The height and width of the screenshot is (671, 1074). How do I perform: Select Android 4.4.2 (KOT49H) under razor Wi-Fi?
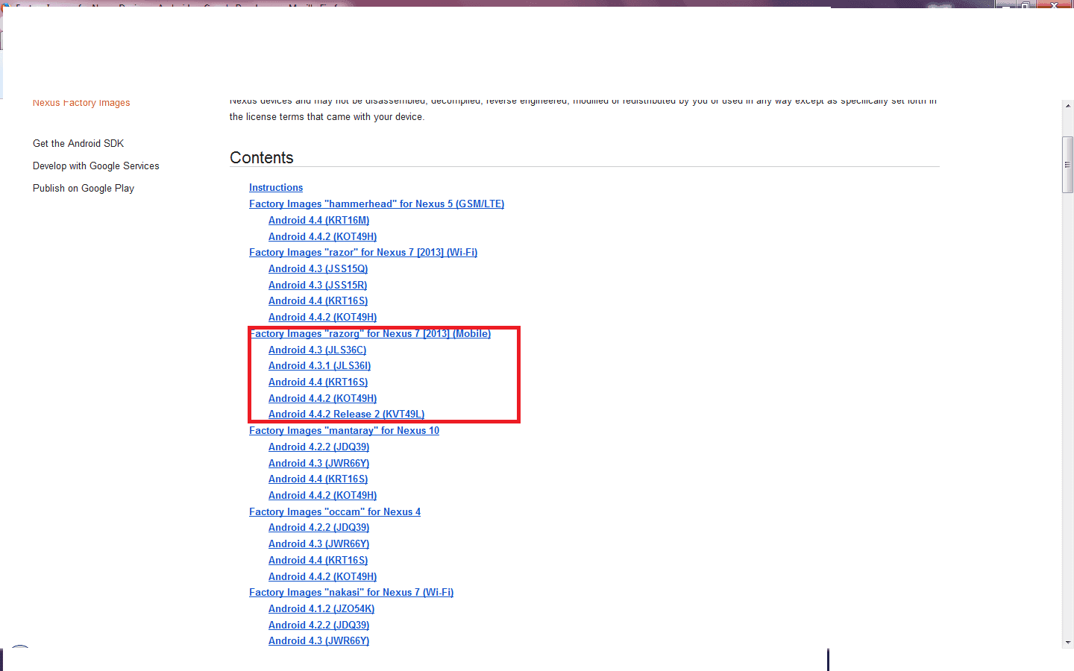323,317
